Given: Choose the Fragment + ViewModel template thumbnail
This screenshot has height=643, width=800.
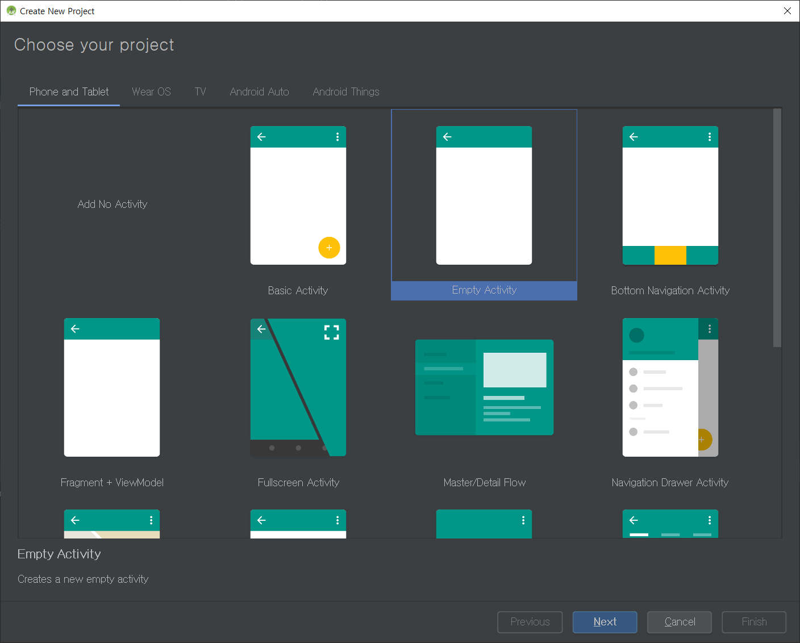Looking at the screenshot, I should (x=112, y=387).
